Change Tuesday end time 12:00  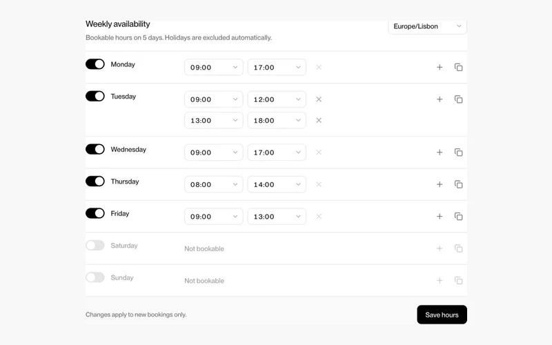(277, 99)
